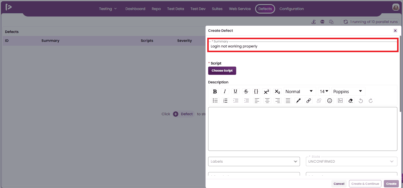The height and width of the screenshot is (188, 403).
Task: Click the Create Defect panel scrollbar
Action: [400, 74]
